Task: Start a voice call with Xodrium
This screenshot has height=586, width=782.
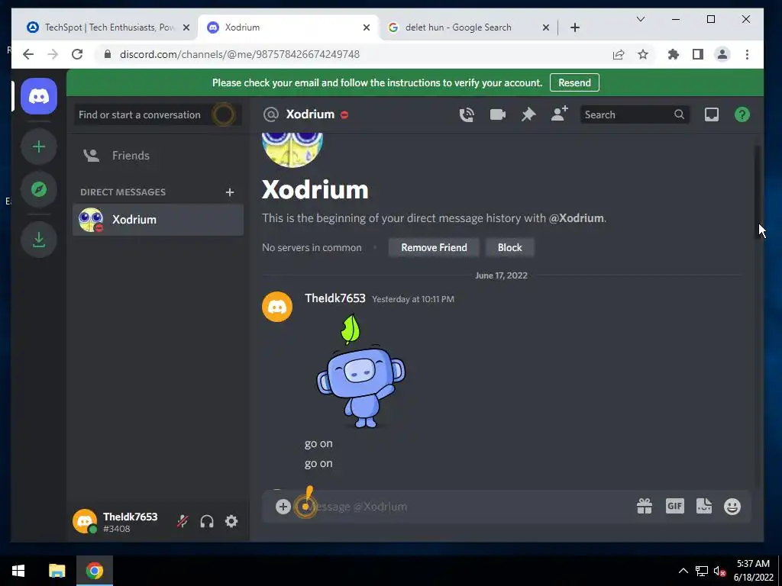Action: point(467,114)
